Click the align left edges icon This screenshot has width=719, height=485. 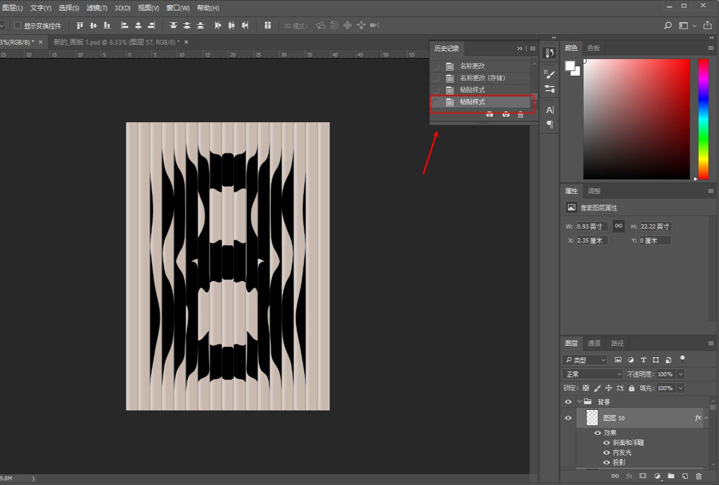pyautogui.click(x=124, y=25)
